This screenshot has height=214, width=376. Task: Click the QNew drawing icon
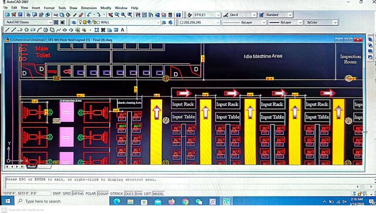pyautogui.click(x=7, y=15)
